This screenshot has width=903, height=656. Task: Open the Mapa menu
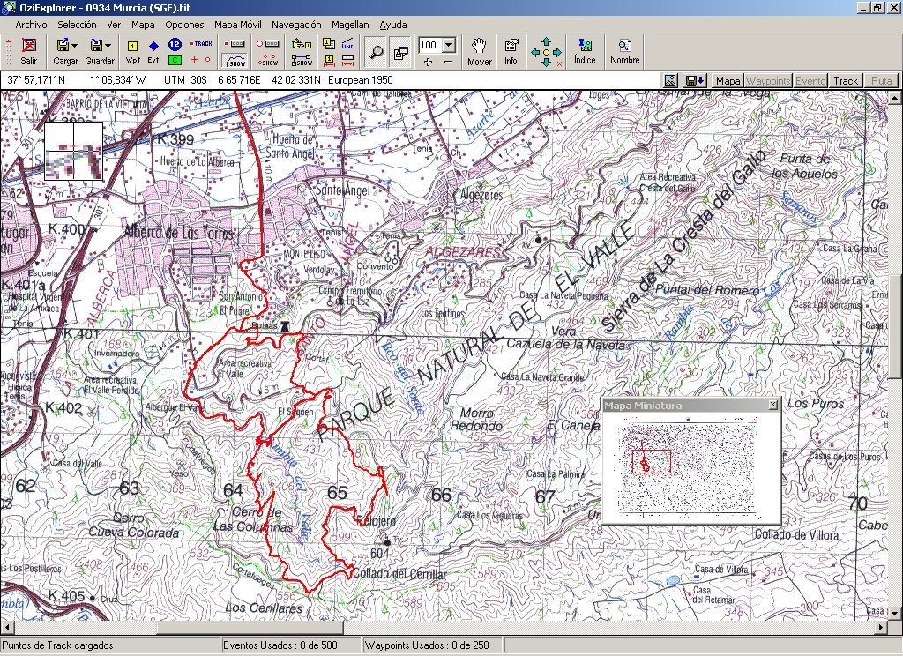143,25
